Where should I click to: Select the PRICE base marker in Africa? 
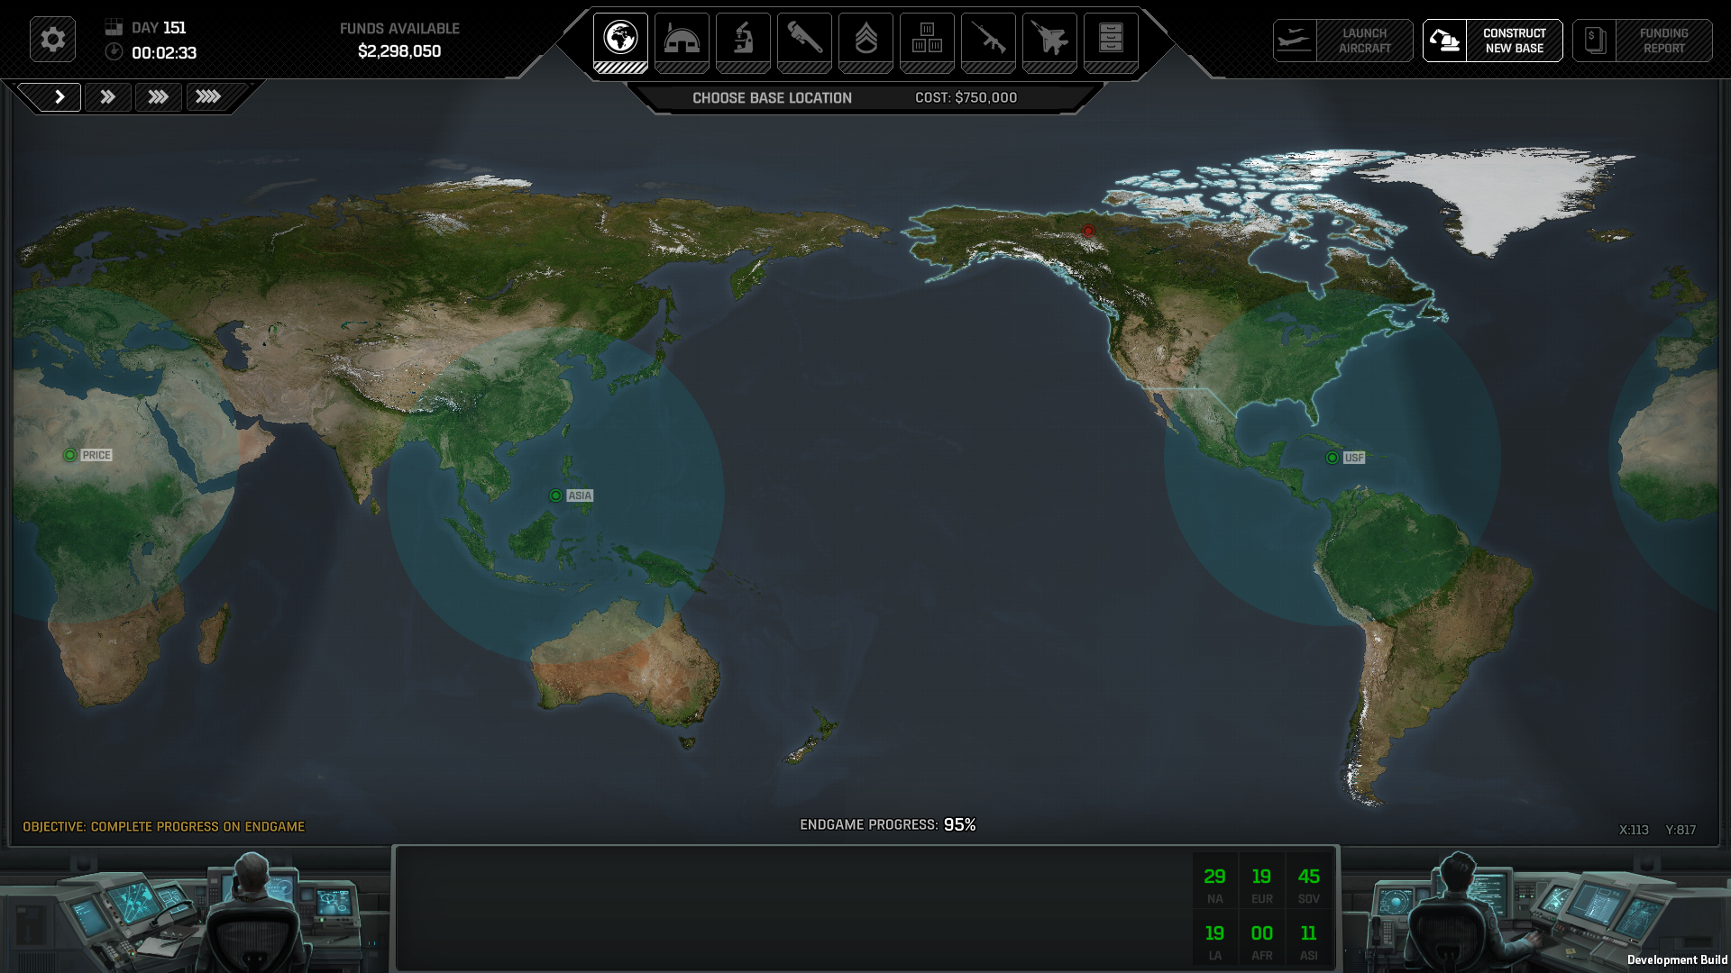(69, 455)
